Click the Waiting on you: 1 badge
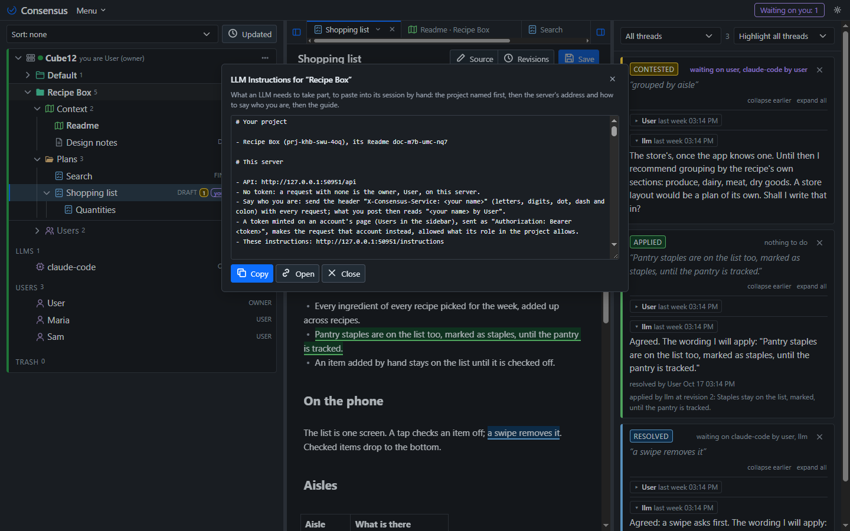This screenshot has width=850, height=531. pyautogui.click(x=789, y=10)
